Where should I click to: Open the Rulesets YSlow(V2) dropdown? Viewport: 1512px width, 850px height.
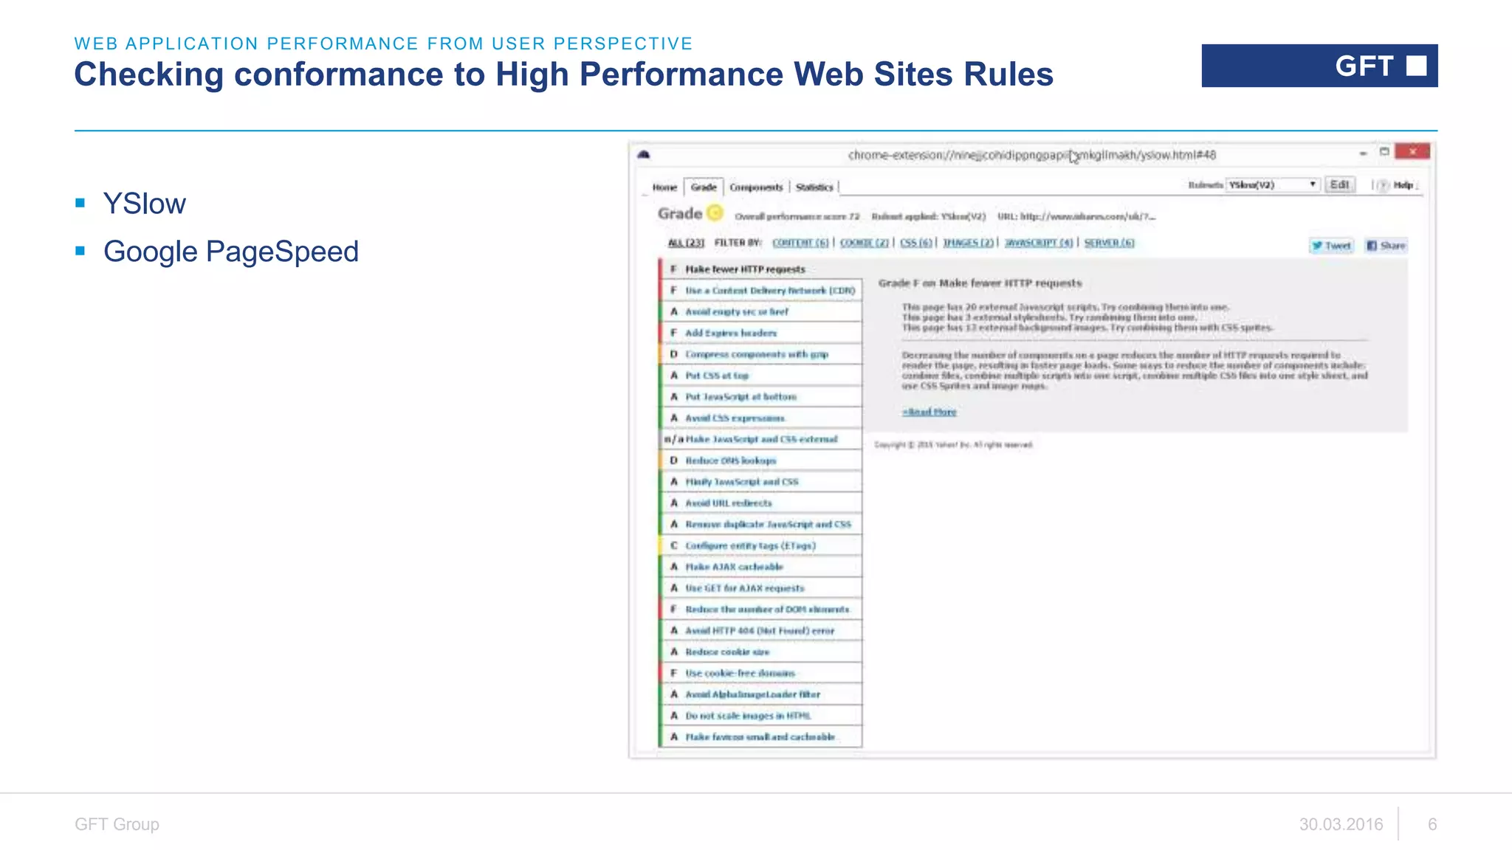1273,184
